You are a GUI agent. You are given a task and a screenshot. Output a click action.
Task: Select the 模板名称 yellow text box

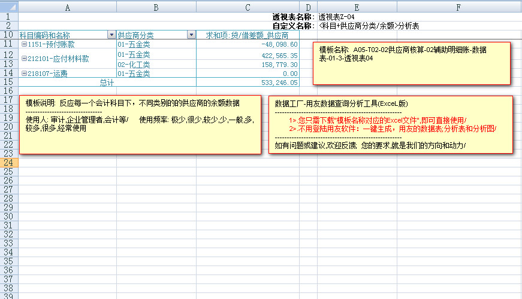411,63
